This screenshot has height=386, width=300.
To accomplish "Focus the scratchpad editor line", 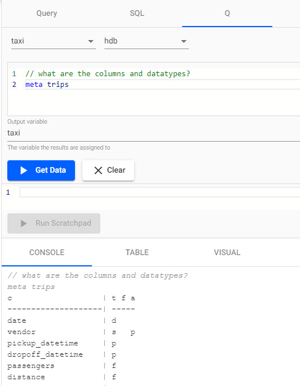I will (x=160, y=192).
